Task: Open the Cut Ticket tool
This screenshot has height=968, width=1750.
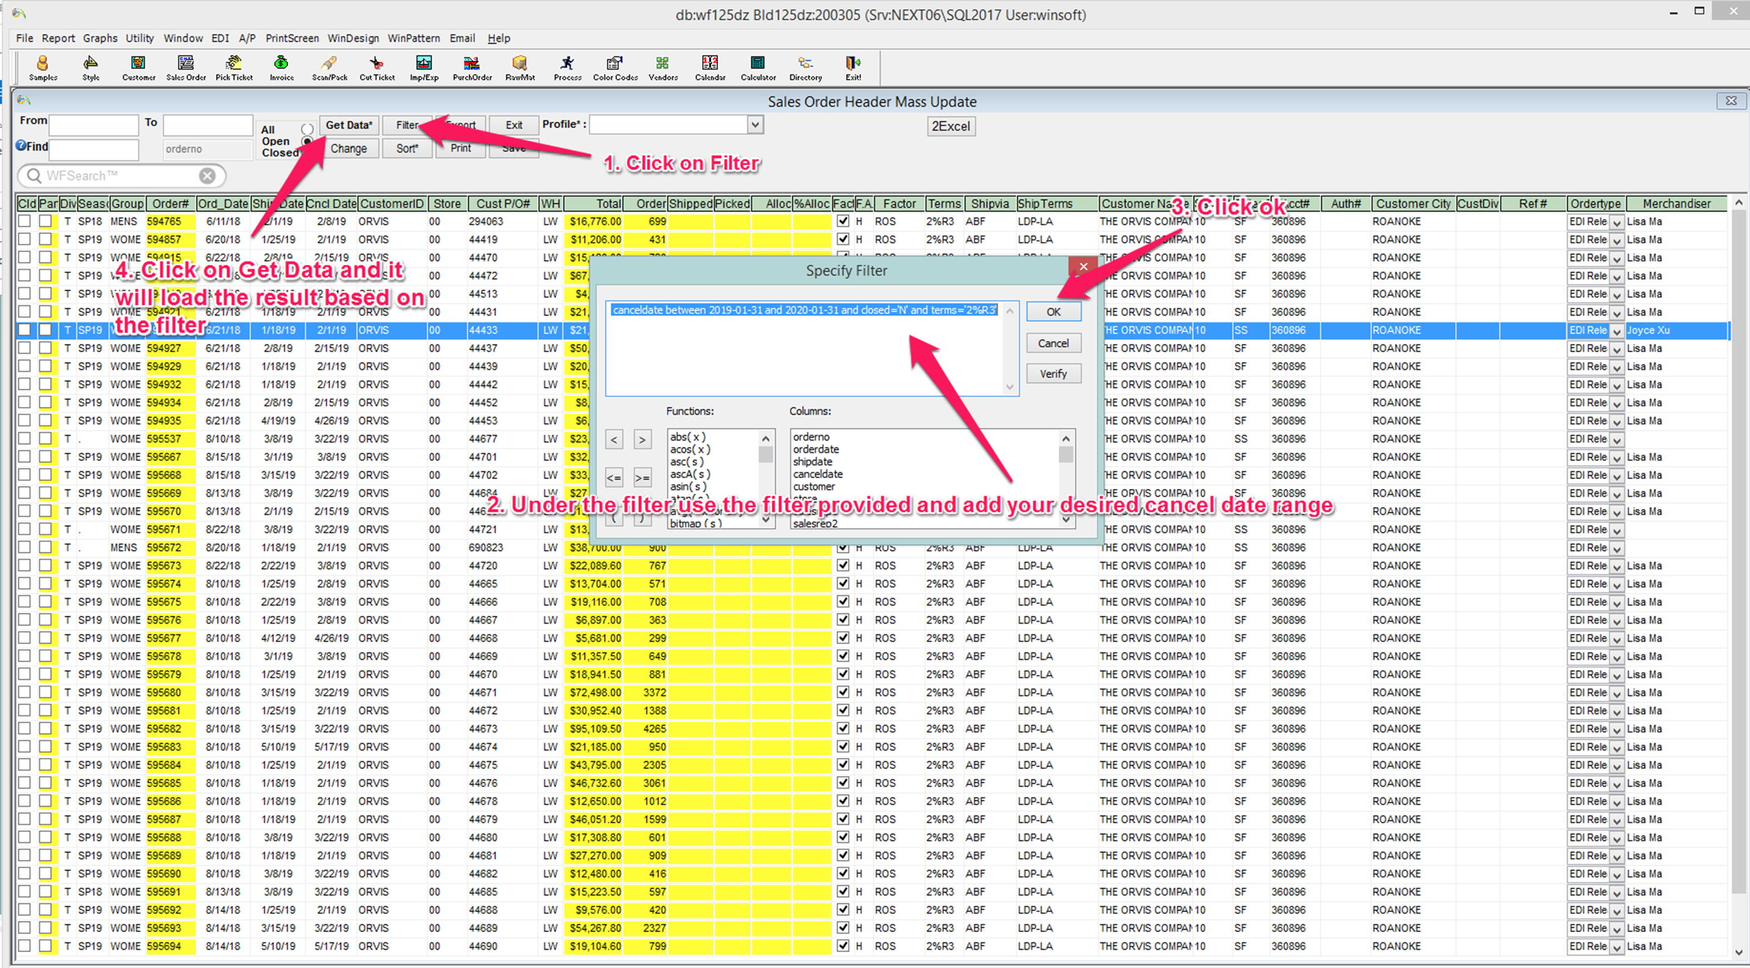Action: click(376, 67)
